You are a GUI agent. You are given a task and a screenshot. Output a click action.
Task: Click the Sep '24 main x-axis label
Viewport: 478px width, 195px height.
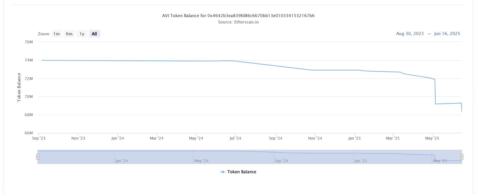[x=275, y=138]
